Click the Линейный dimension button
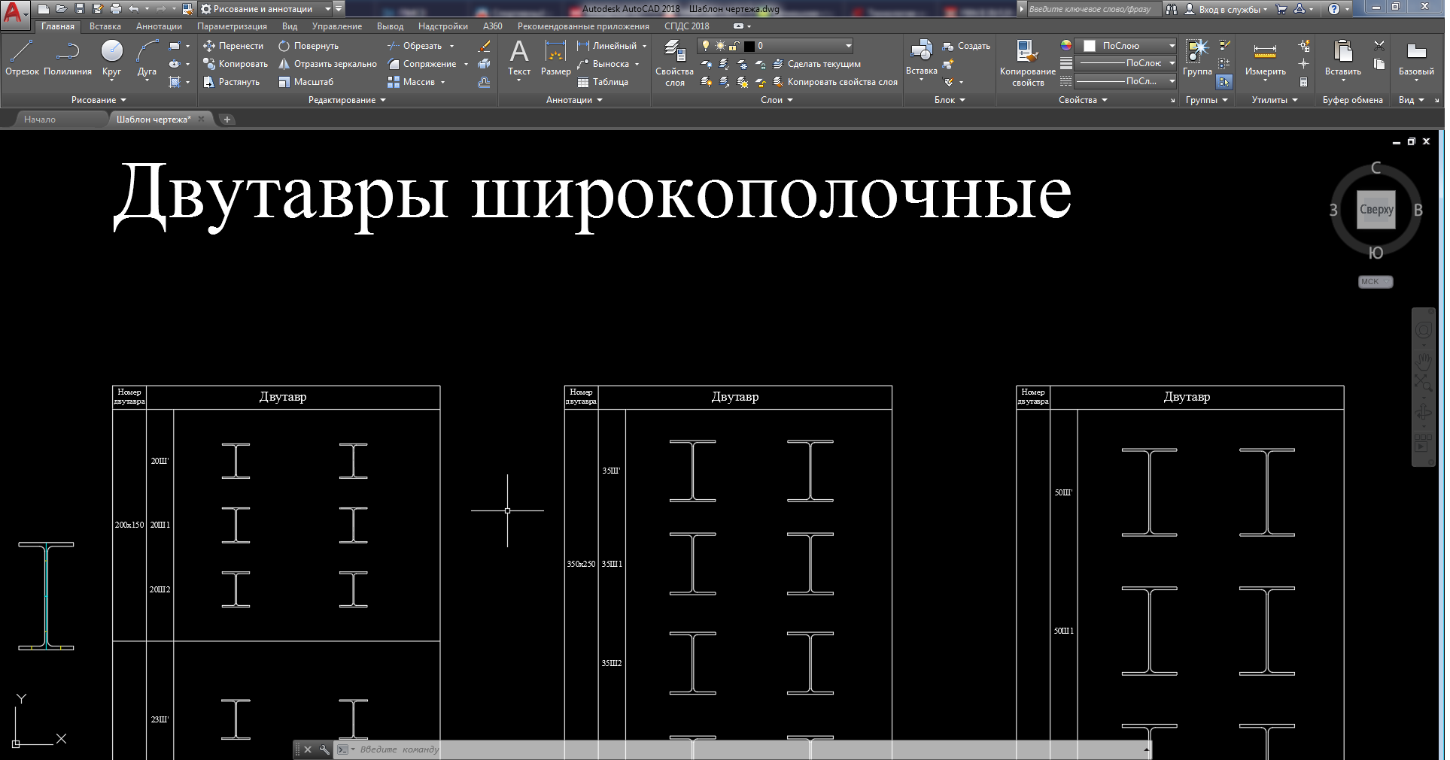 click(x=606, y=46)
